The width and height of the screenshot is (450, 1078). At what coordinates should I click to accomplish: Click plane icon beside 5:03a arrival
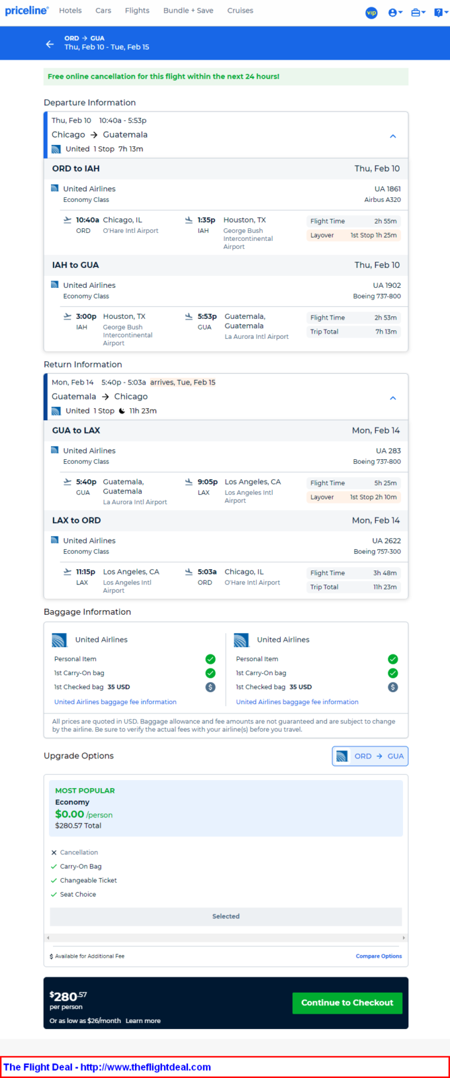(189, 572)
